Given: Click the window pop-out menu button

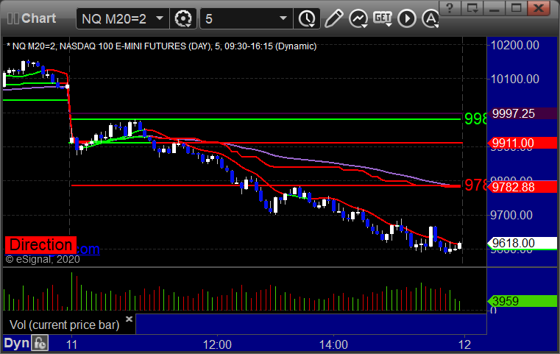Looking at the screenshot, I should pos(472,7).
